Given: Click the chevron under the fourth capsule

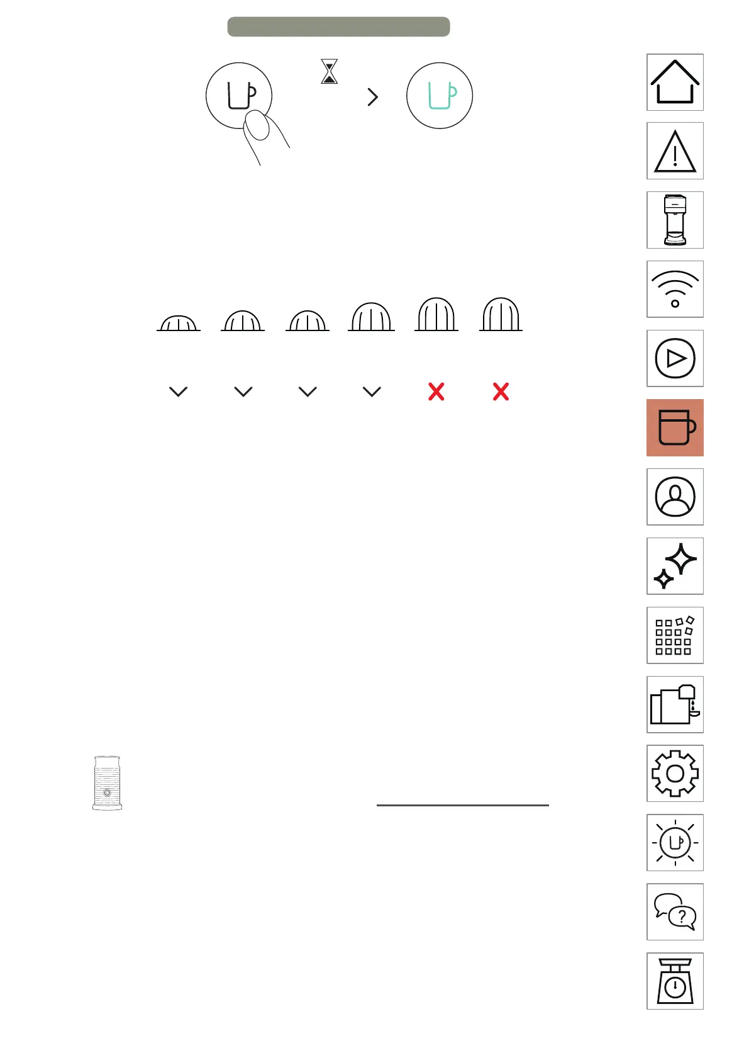Looking at the screenshot, I should coord(372,392).
